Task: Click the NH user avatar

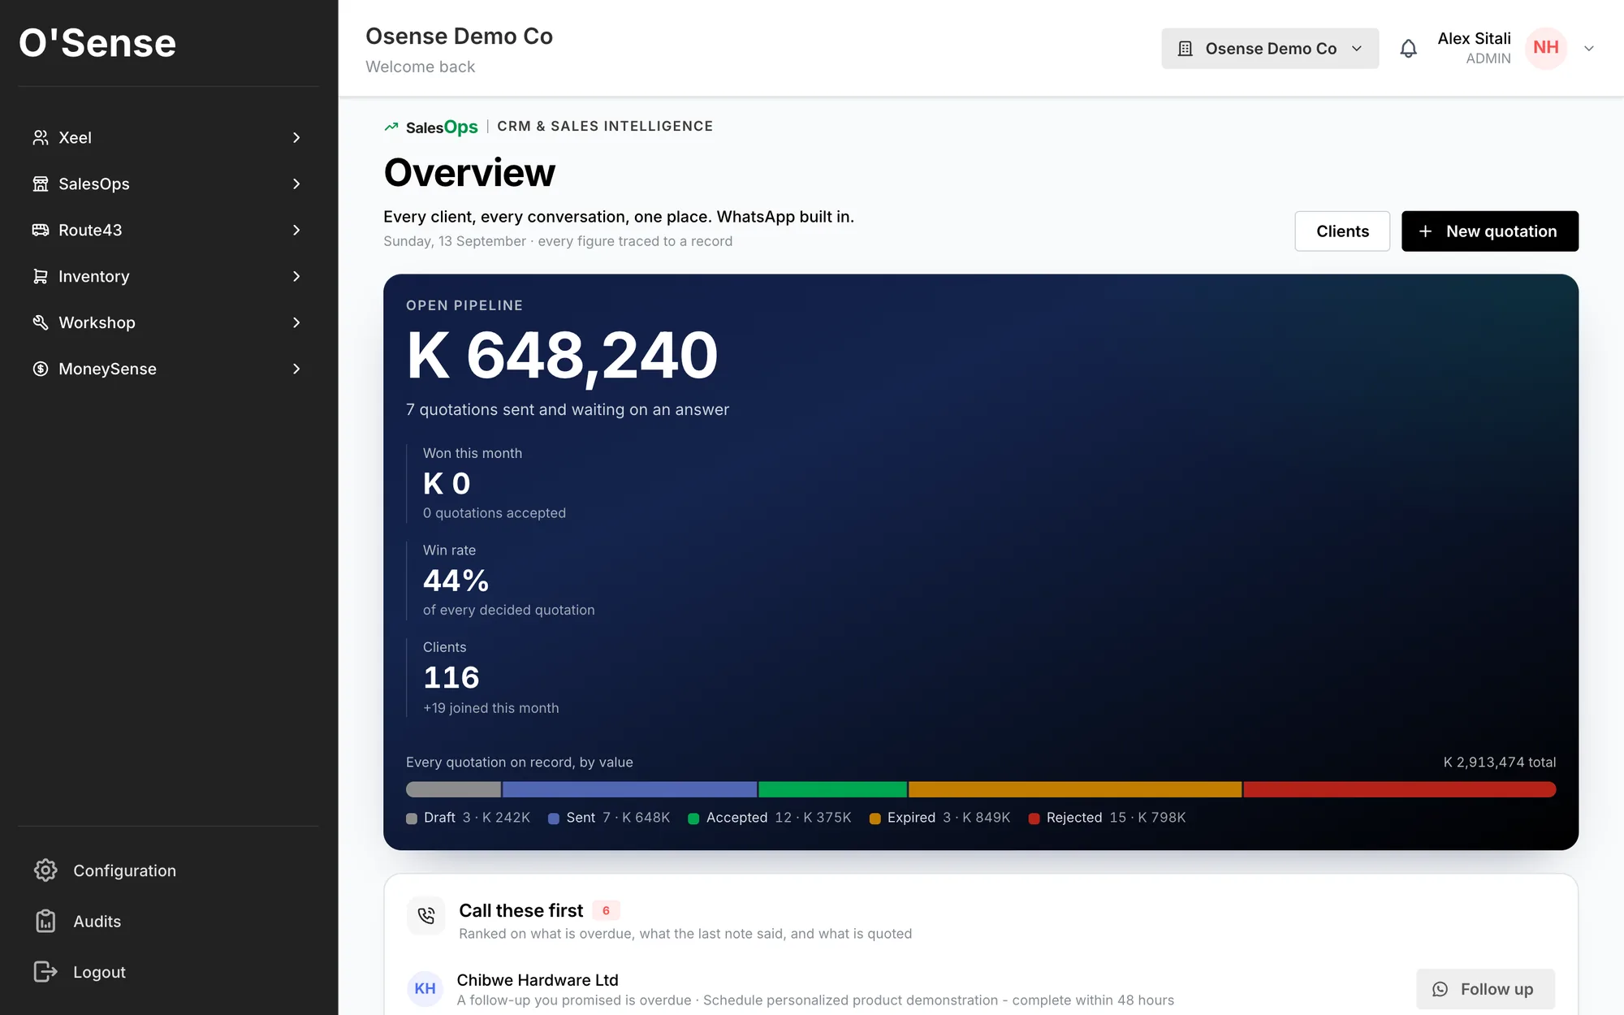Action: click(x=1546, y=48)
